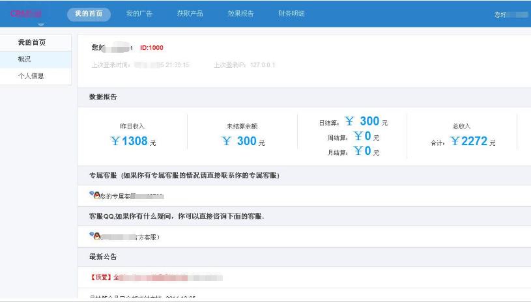Click the 上次登录时间 text
Viewport: 531px width, 302px height.
(141, 65)
